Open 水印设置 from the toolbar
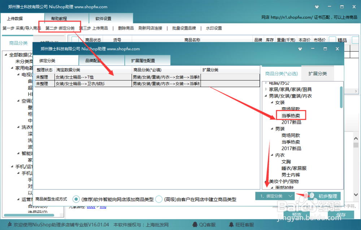This screenshot has height=230, width=361. pos(214,28)
